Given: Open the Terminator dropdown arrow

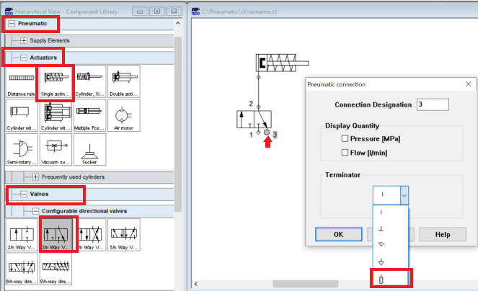Looking at the screenshot, I should (404, 194).
